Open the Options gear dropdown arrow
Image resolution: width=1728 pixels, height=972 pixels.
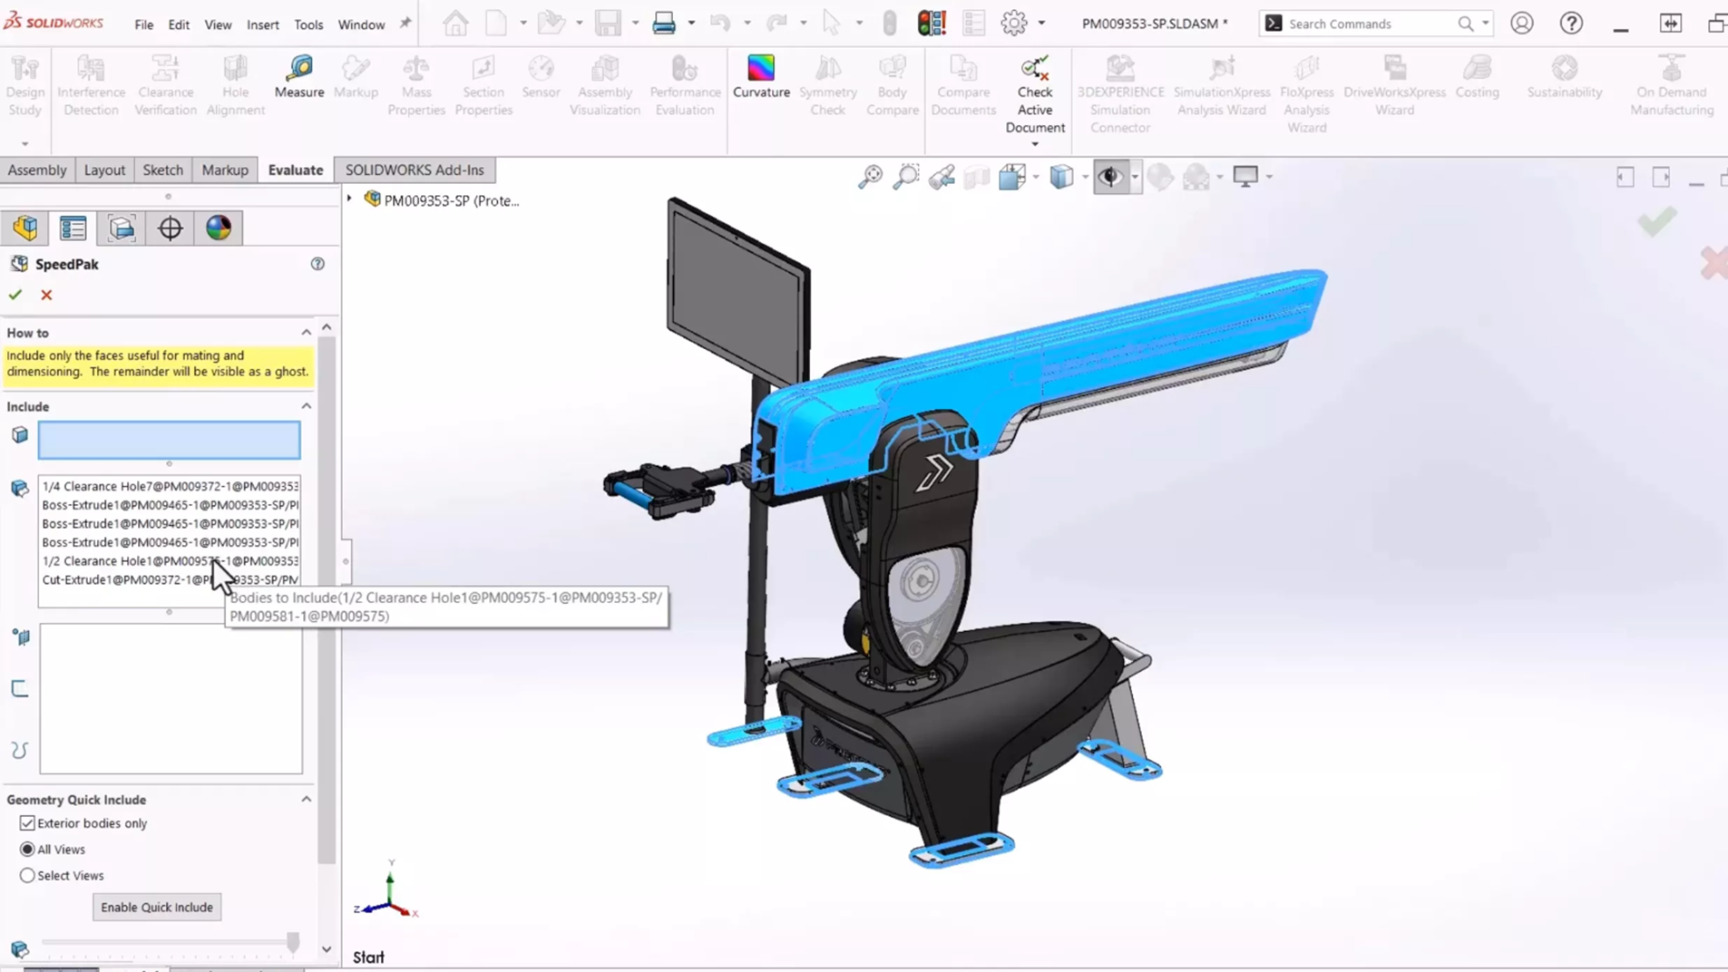tap(1041, 24)
